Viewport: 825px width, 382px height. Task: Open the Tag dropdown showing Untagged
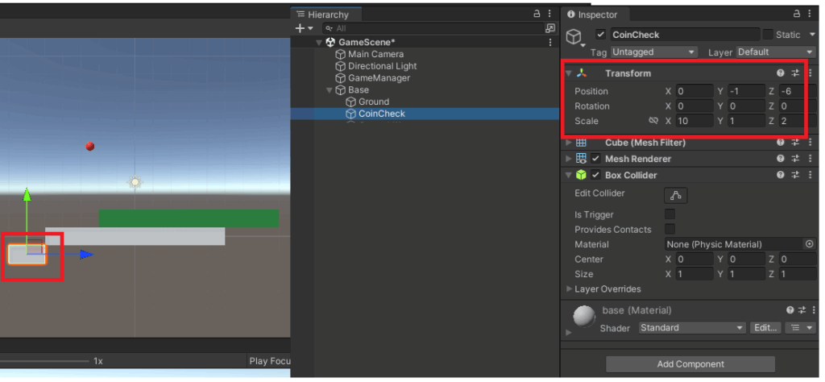pos(653,52)
